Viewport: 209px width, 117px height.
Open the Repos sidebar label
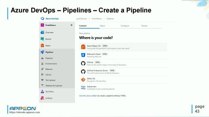pos(48,45)
